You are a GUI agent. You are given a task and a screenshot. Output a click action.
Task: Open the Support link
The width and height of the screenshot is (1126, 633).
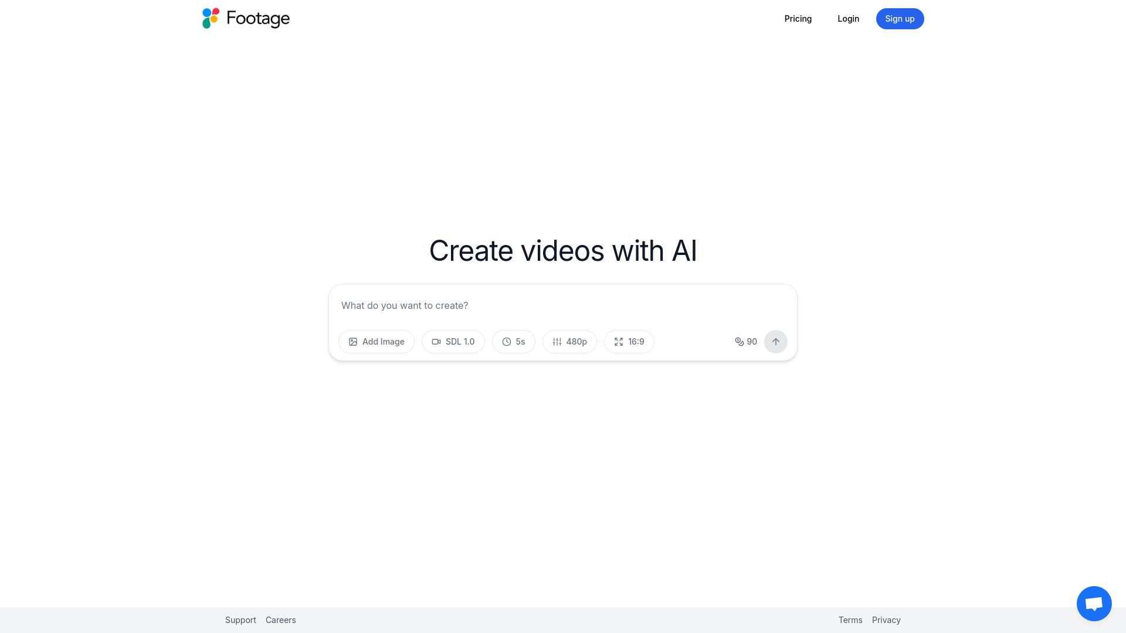tap(240, 620)
